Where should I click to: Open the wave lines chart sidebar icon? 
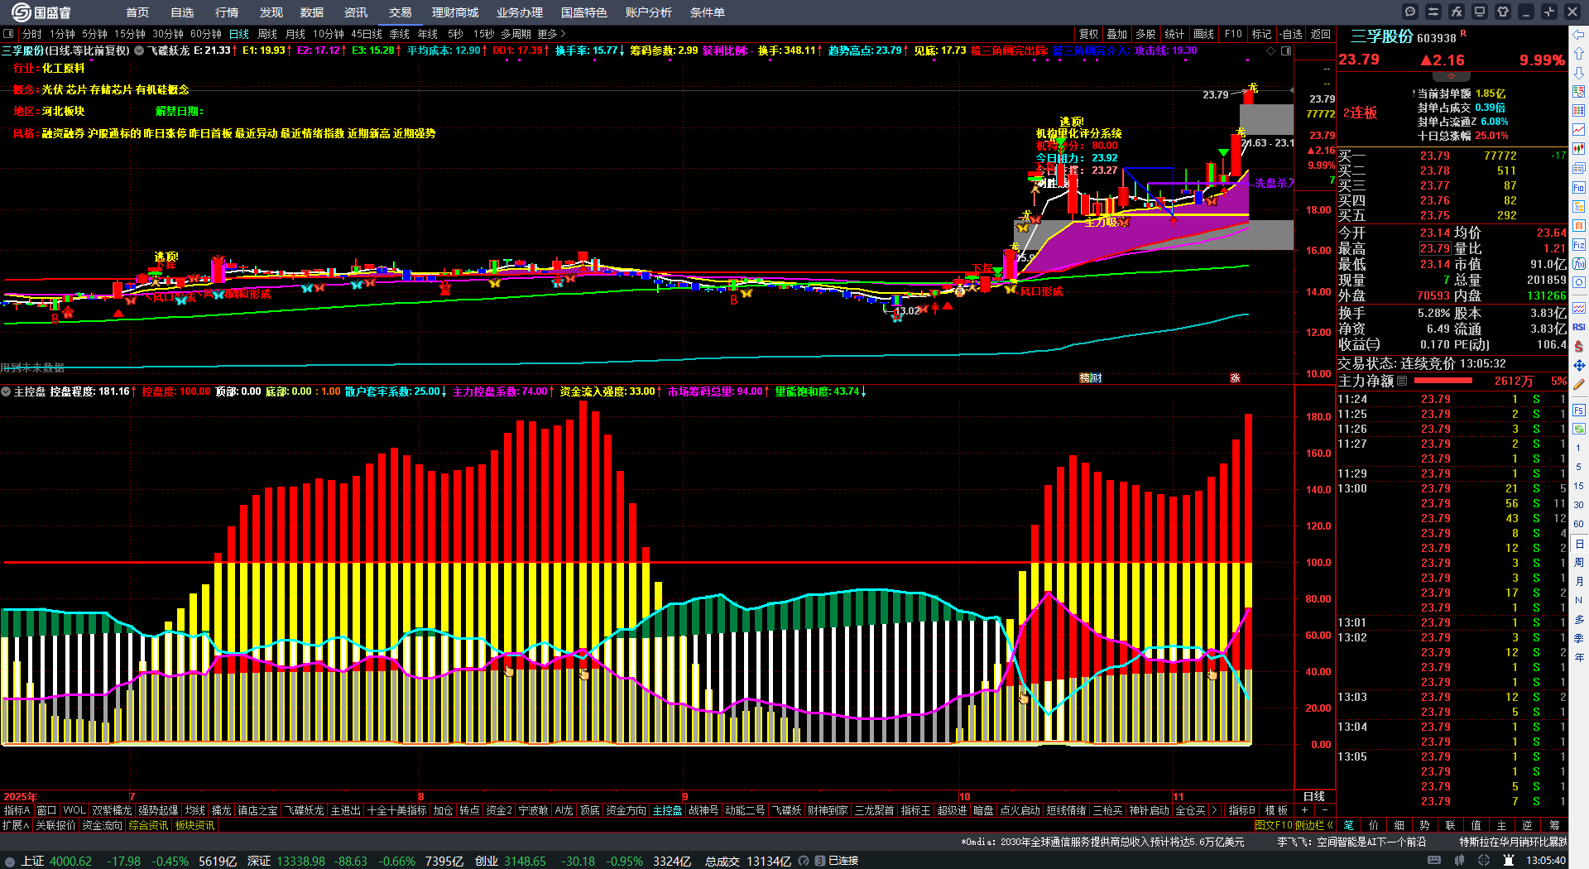click(1579, 308)
